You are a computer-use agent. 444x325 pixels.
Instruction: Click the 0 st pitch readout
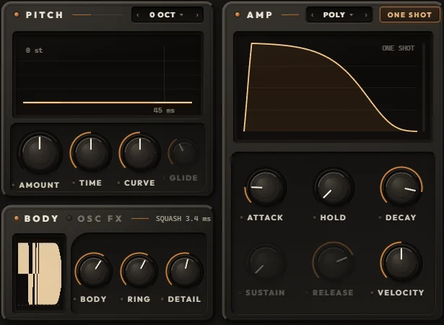point(34,51)
